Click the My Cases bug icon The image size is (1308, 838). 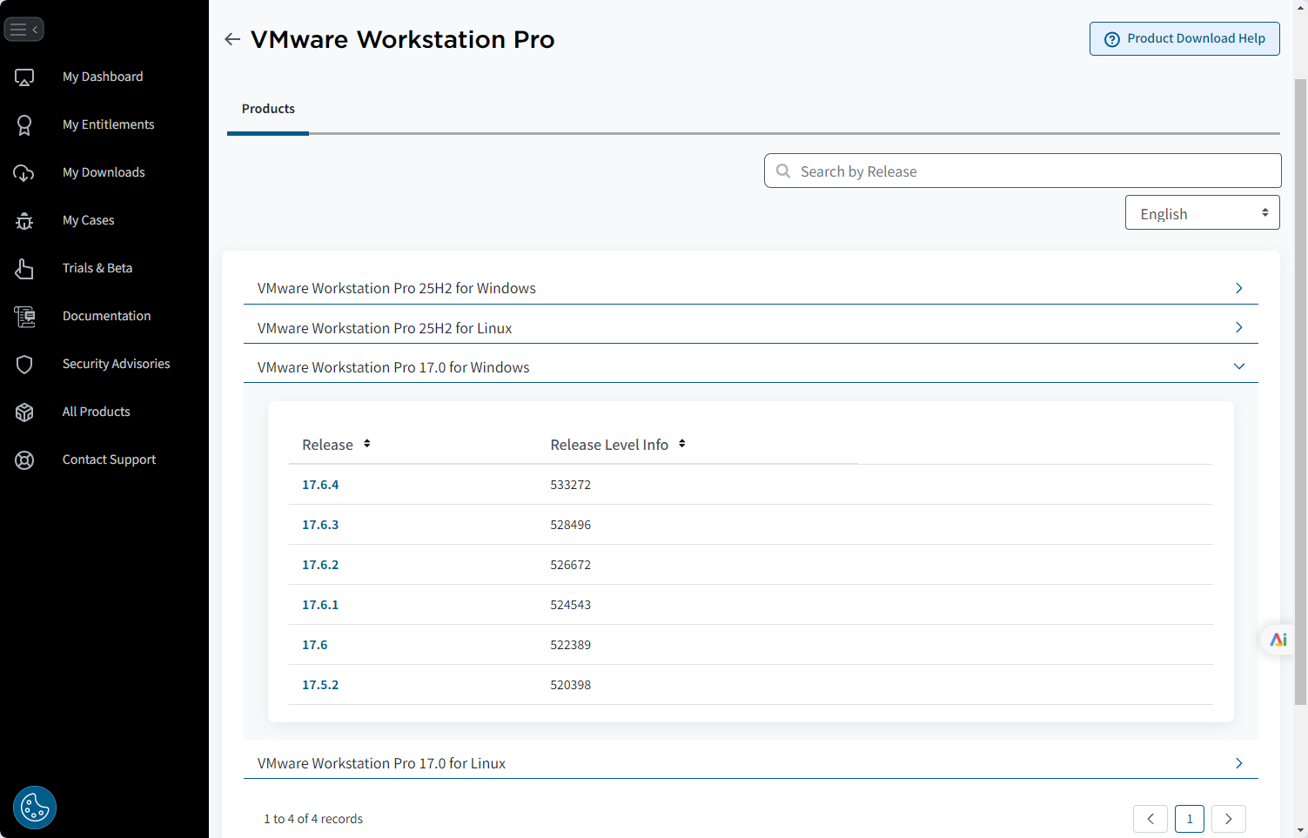point(24,221)
